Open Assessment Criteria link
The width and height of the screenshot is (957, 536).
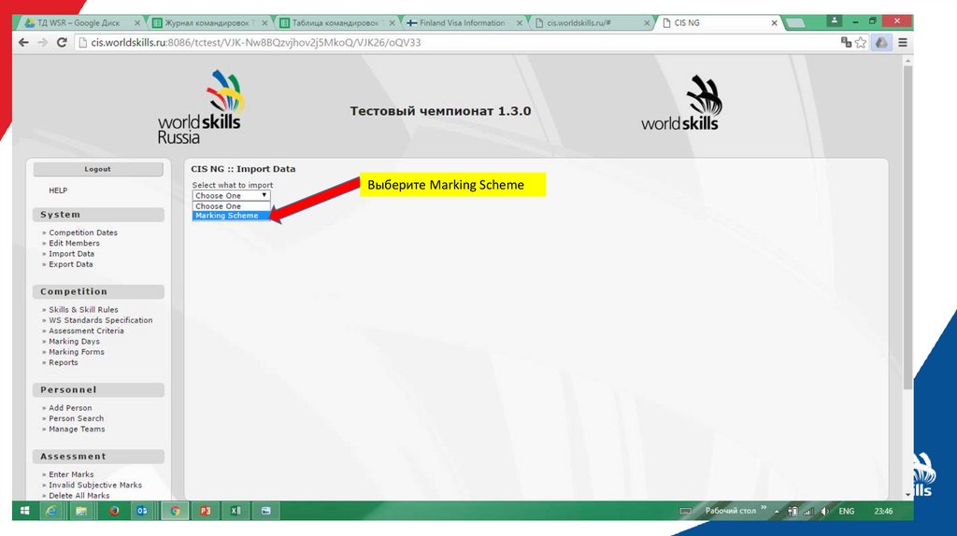click(x=86, y=331)
